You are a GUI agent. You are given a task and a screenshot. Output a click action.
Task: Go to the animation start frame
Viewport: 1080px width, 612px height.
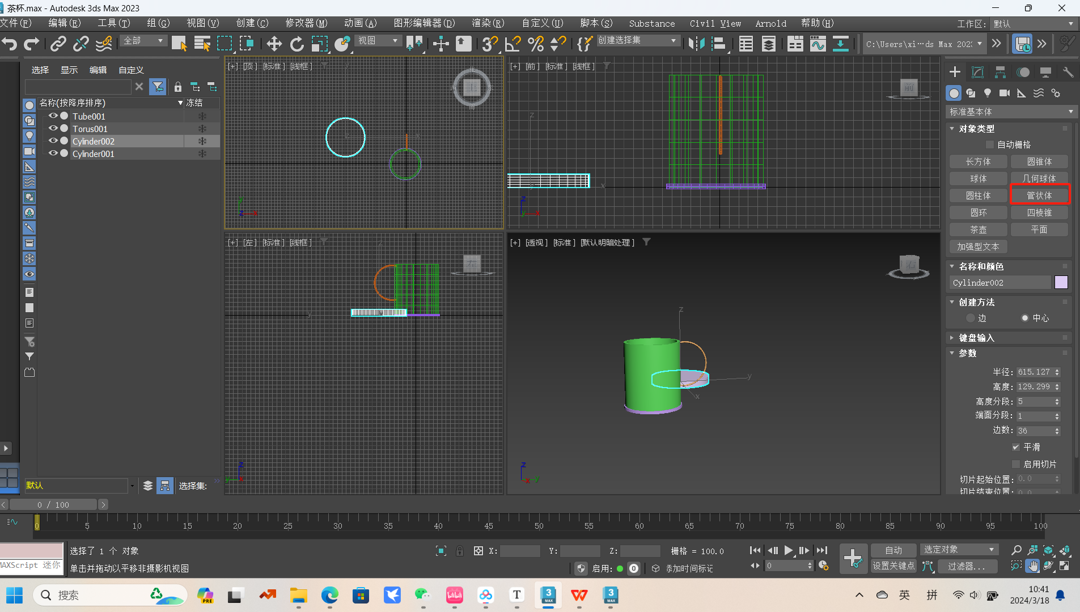(755, 550)
